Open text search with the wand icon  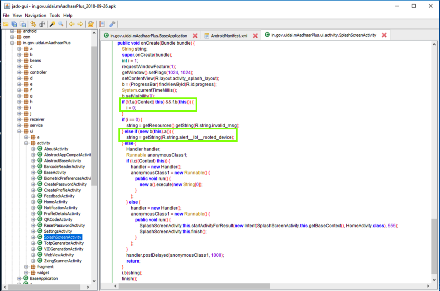click(x=52, y=24)
